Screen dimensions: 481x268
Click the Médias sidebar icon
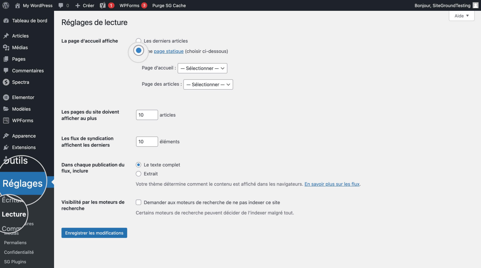point(6,47)
